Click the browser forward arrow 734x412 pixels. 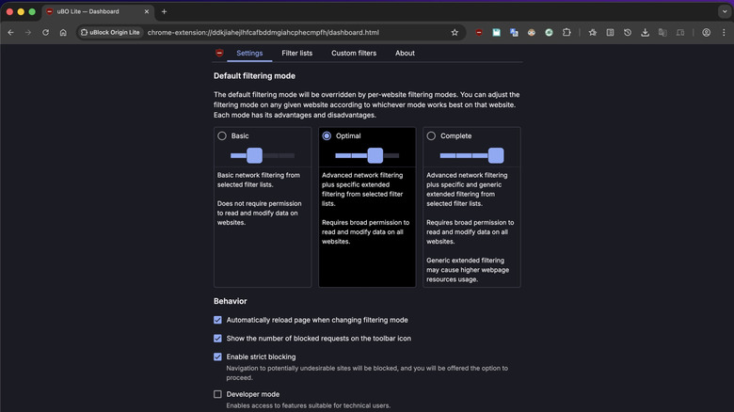[x=28, y=32]
